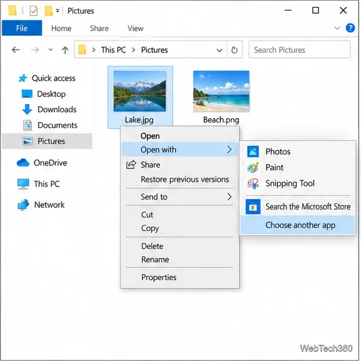Screen dimensions: 361x361
Task: Click the Downloads arrow icon
Action: tap(27, 109)
